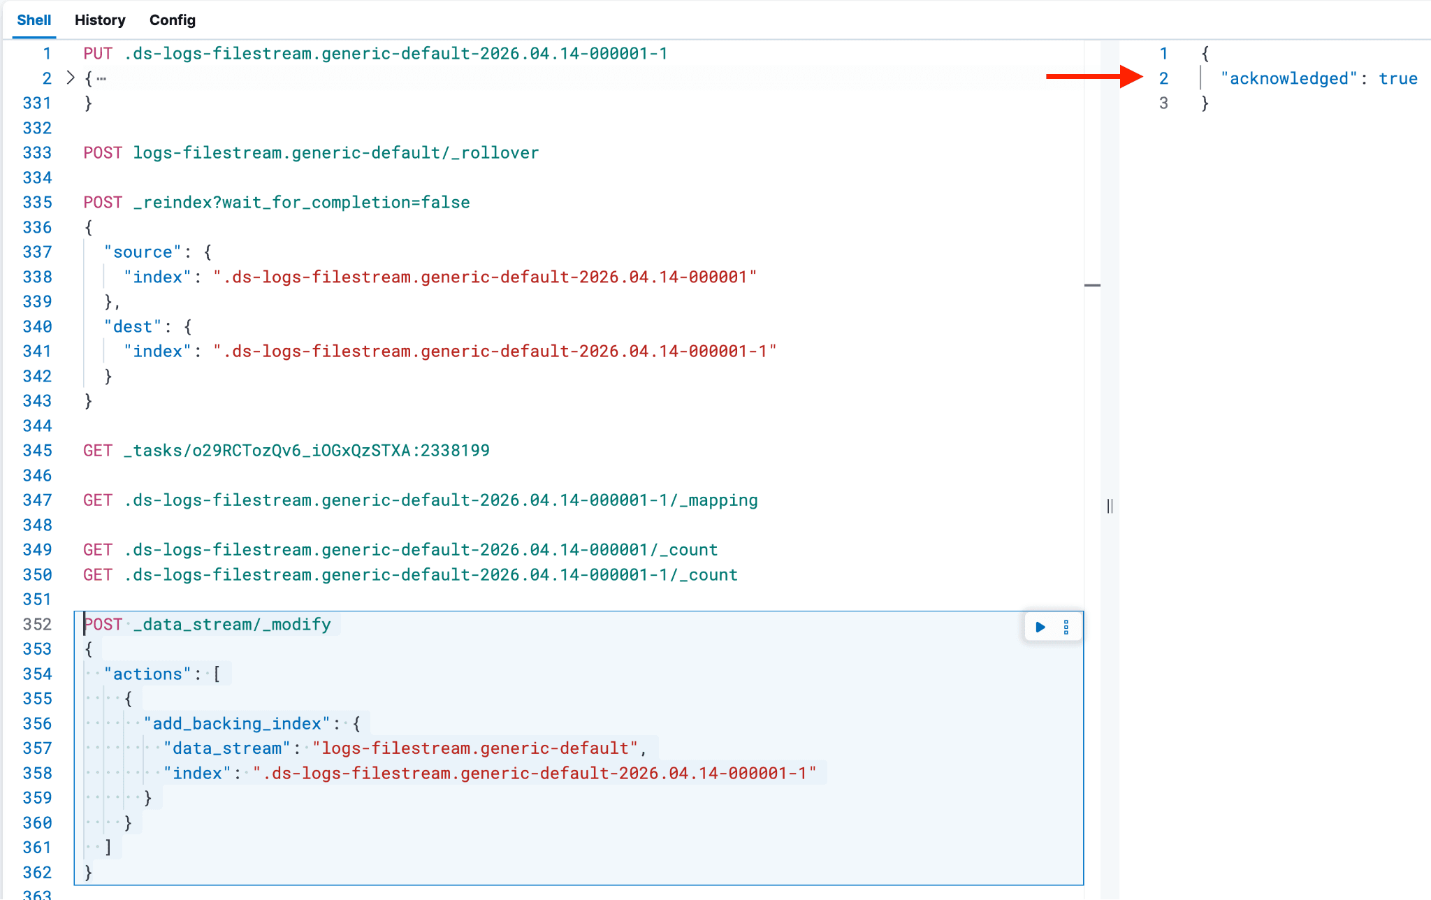The image size is (1431, 900).
Task: Run the selected _data_stream/_modify request
Action: (x=1040, y=627)
